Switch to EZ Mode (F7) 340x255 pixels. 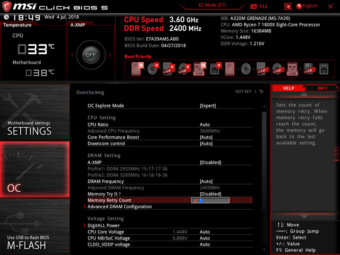[212, 5]
